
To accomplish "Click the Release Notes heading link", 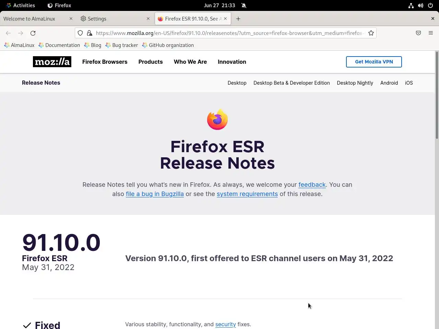I will tap(41, 83).
